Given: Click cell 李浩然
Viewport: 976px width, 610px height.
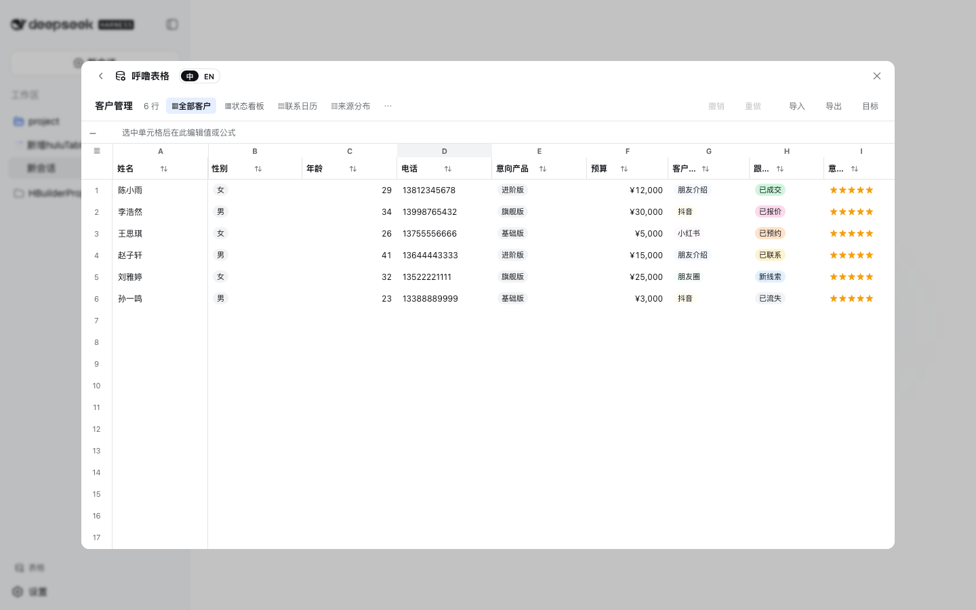Looking at the screenshot, I should tap(160, 212).
